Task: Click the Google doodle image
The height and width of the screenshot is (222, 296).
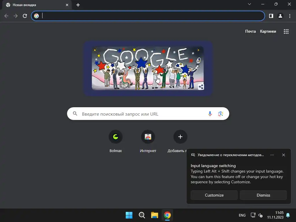Action: [x=148, y=68]
